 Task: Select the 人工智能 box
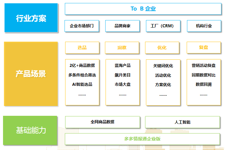coord(182,122)
